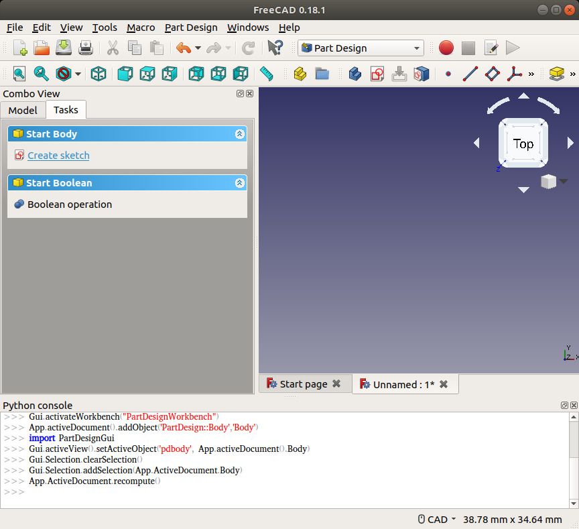Select the Measure distance ruler tool
Screen dimensions: 579x529
tap(266, 74)
